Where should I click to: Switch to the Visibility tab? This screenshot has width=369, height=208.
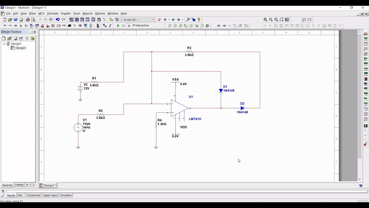(19, 185)
